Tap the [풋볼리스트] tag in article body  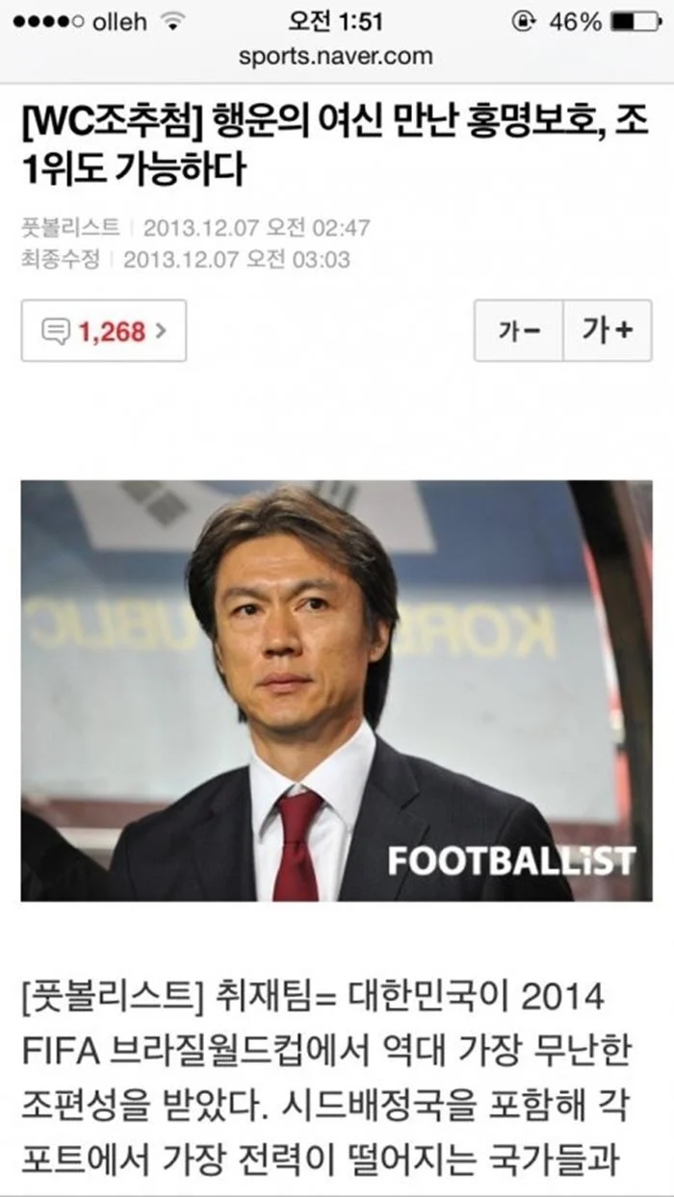tap(110, 997)
